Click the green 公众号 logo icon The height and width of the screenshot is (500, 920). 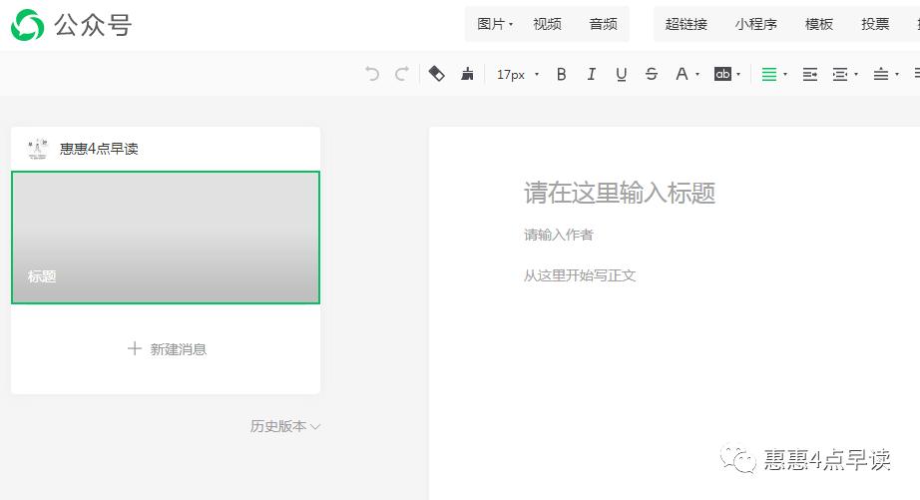coord(27,25)
